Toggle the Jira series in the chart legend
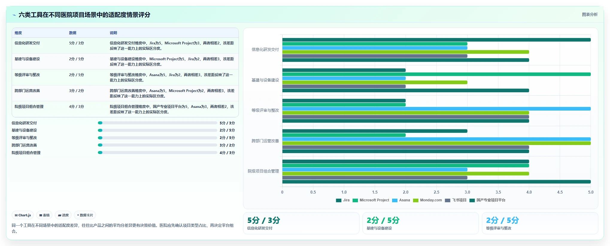The width and height of the screenshot is (610, 246). 343,200
